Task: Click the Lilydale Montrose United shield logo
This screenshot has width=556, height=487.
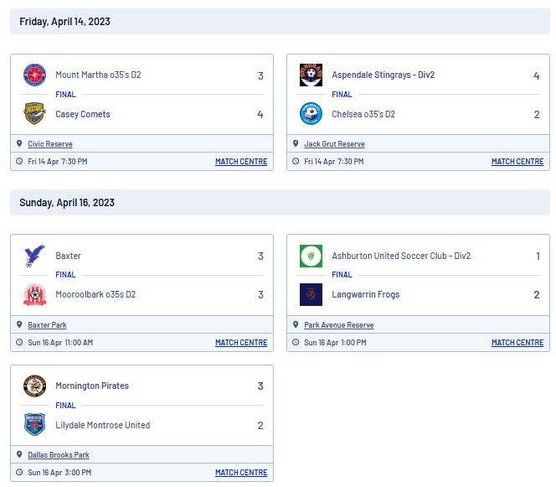Action: pos(34,424)
